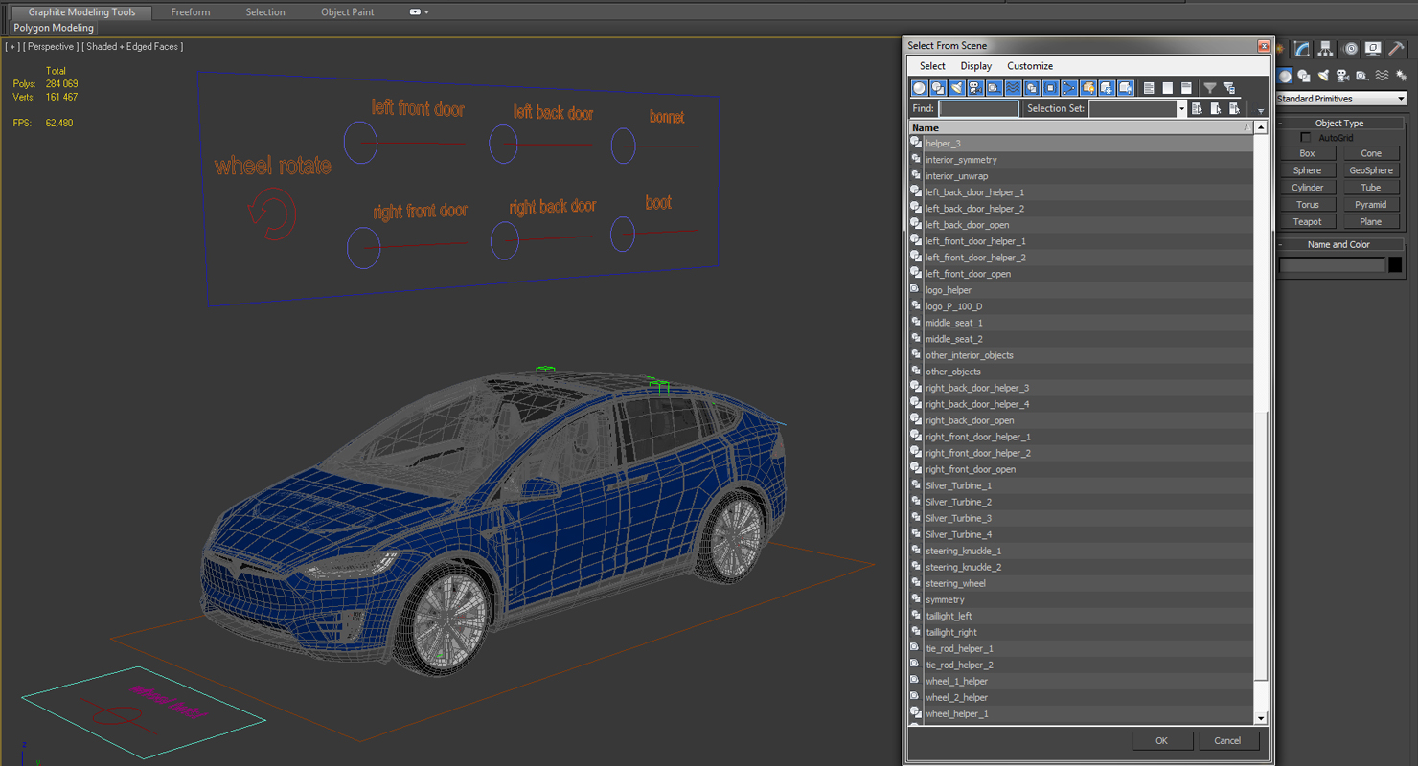This screenshot has height=766, width=1418.
Task: Toggle Display Lights filter in dialog toolbar
Action: (957, 88)
